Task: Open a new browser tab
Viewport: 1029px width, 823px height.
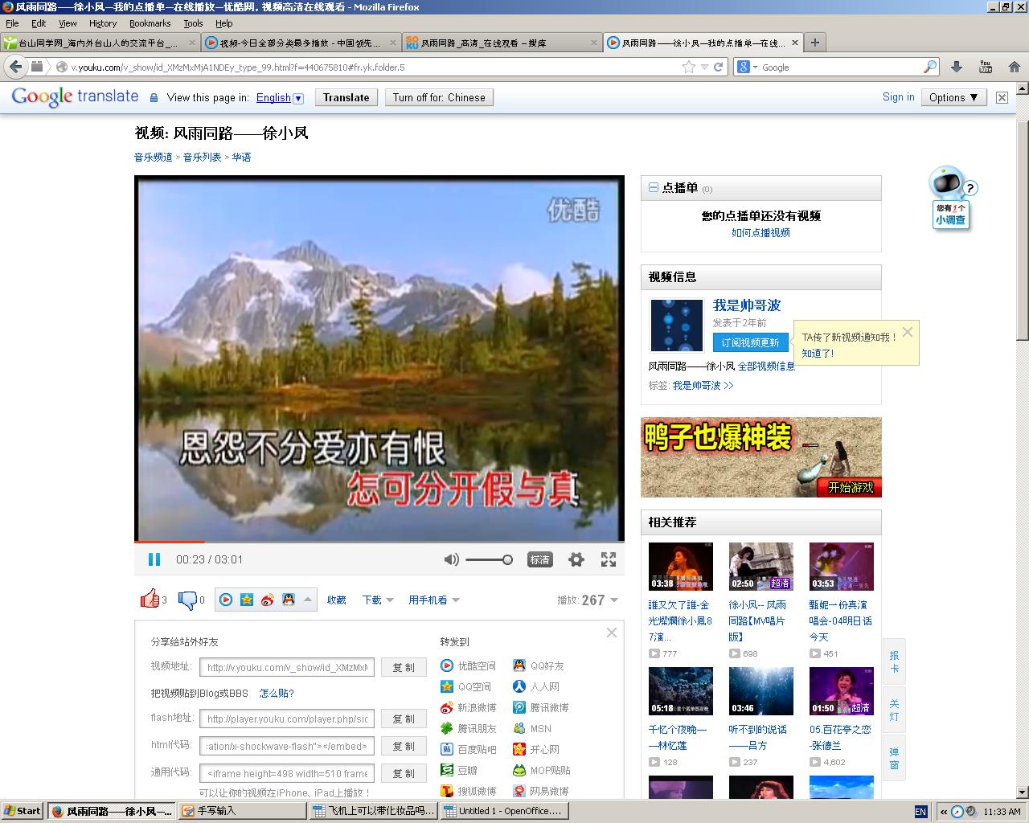Action: (x=814, y=43)
